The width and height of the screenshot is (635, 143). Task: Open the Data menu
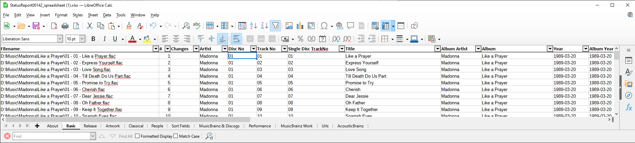(107, 15)
